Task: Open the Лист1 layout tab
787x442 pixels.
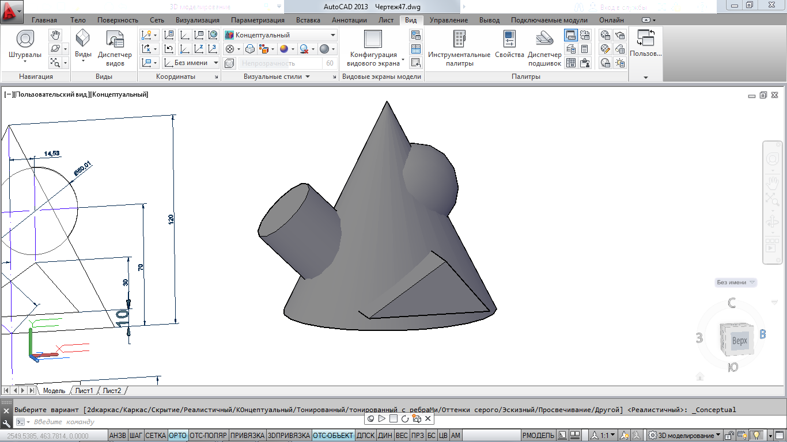Action: point(84,391)
